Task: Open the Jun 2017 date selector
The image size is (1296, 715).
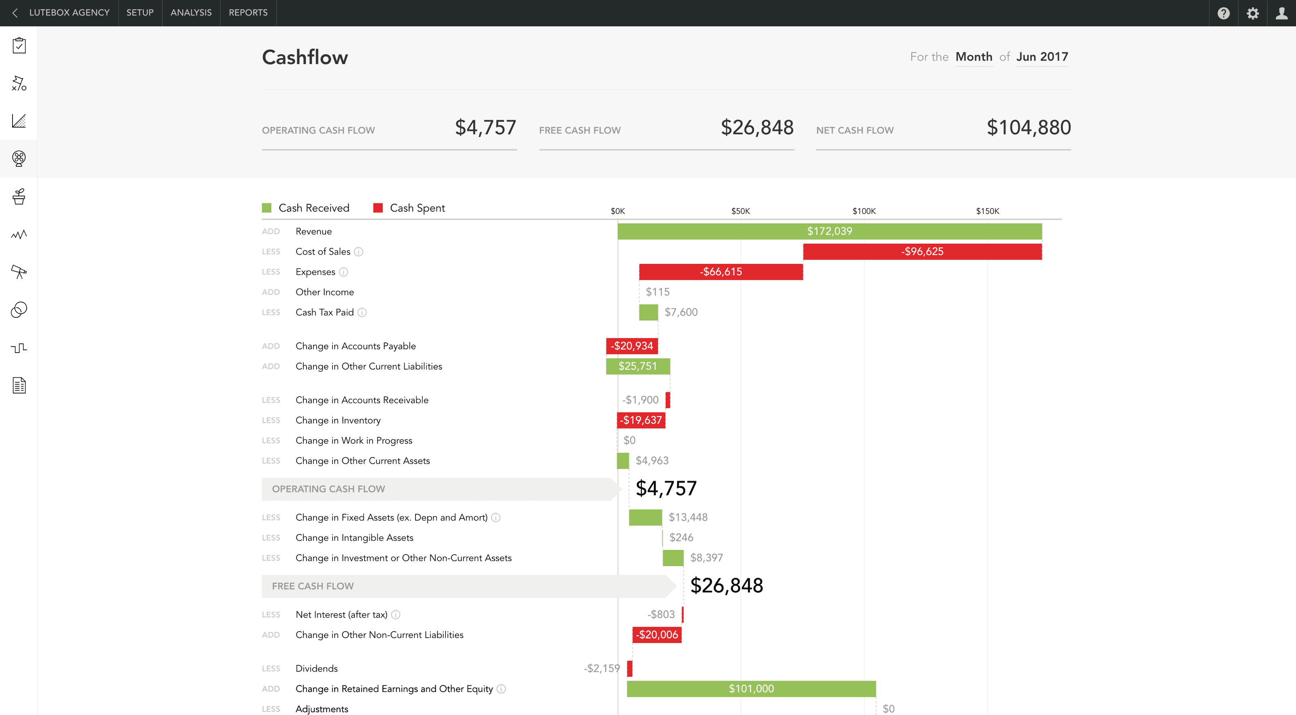Action: tap(1041, 57)
